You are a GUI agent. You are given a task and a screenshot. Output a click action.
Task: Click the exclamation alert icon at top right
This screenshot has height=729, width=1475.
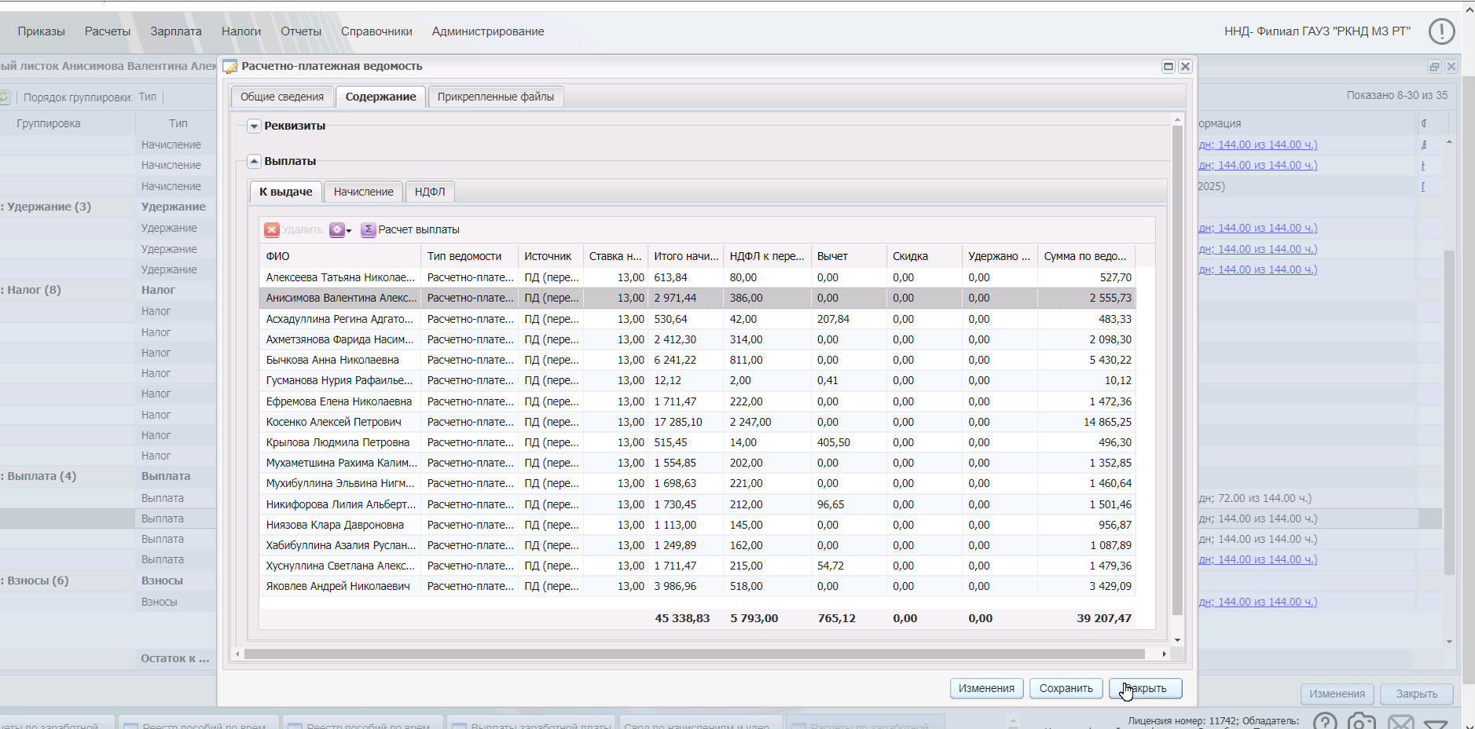pyautogui.click(x=1441, y=31)
